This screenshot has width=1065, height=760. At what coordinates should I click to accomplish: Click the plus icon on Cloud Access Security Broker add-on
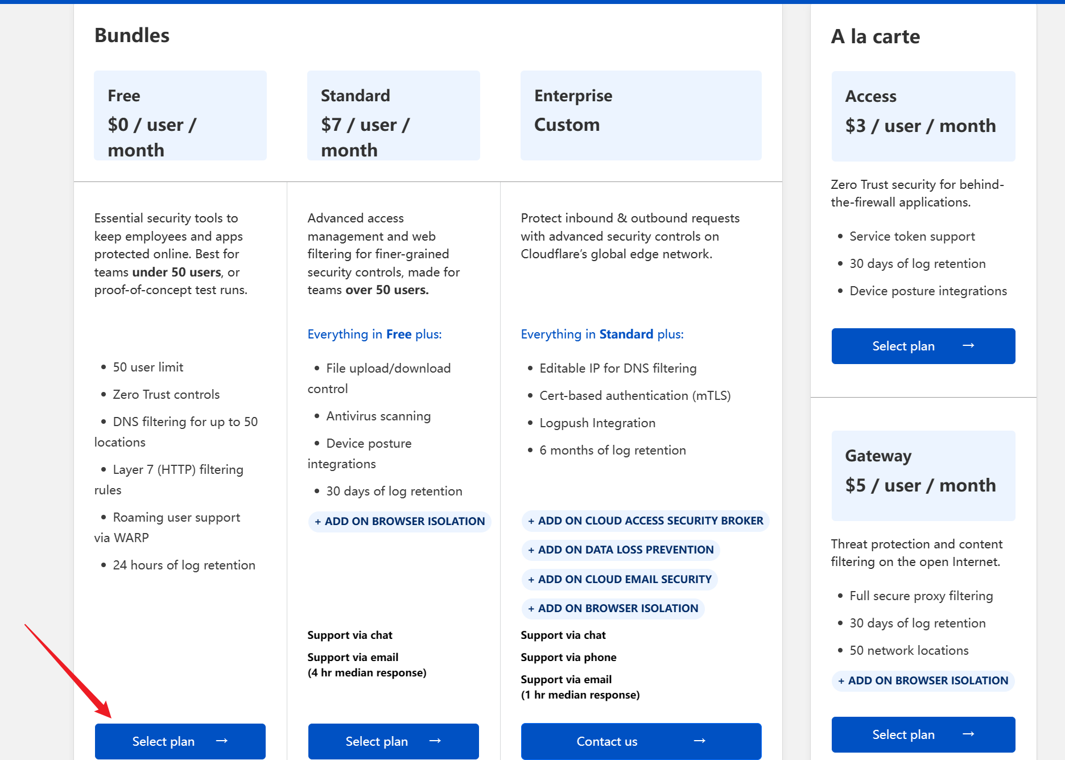(x=531, y=521)
